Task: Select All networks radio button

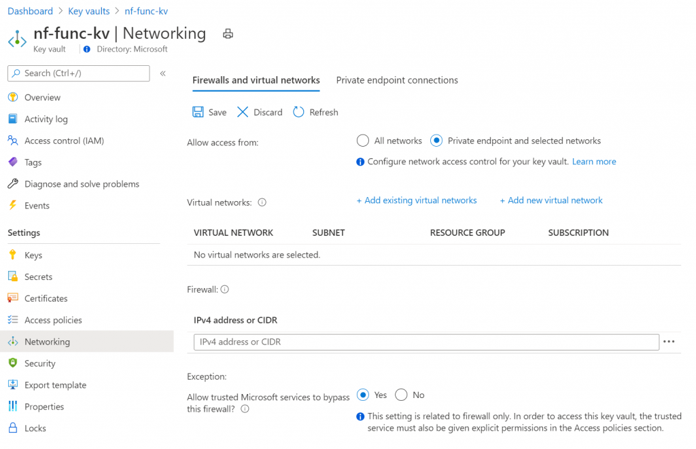Action: [x=363, y=141]
